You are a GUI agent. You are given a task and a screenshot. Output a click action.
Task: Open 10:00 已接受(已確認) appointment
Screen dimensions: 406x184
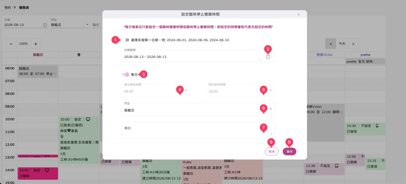(79, 140)
